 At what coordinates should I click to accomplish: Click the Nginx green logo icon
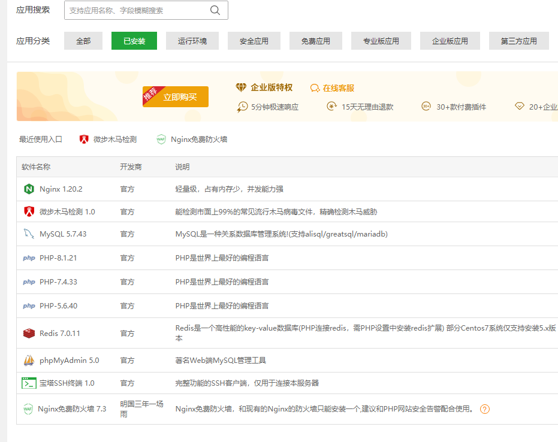click(x=28, y=190)
